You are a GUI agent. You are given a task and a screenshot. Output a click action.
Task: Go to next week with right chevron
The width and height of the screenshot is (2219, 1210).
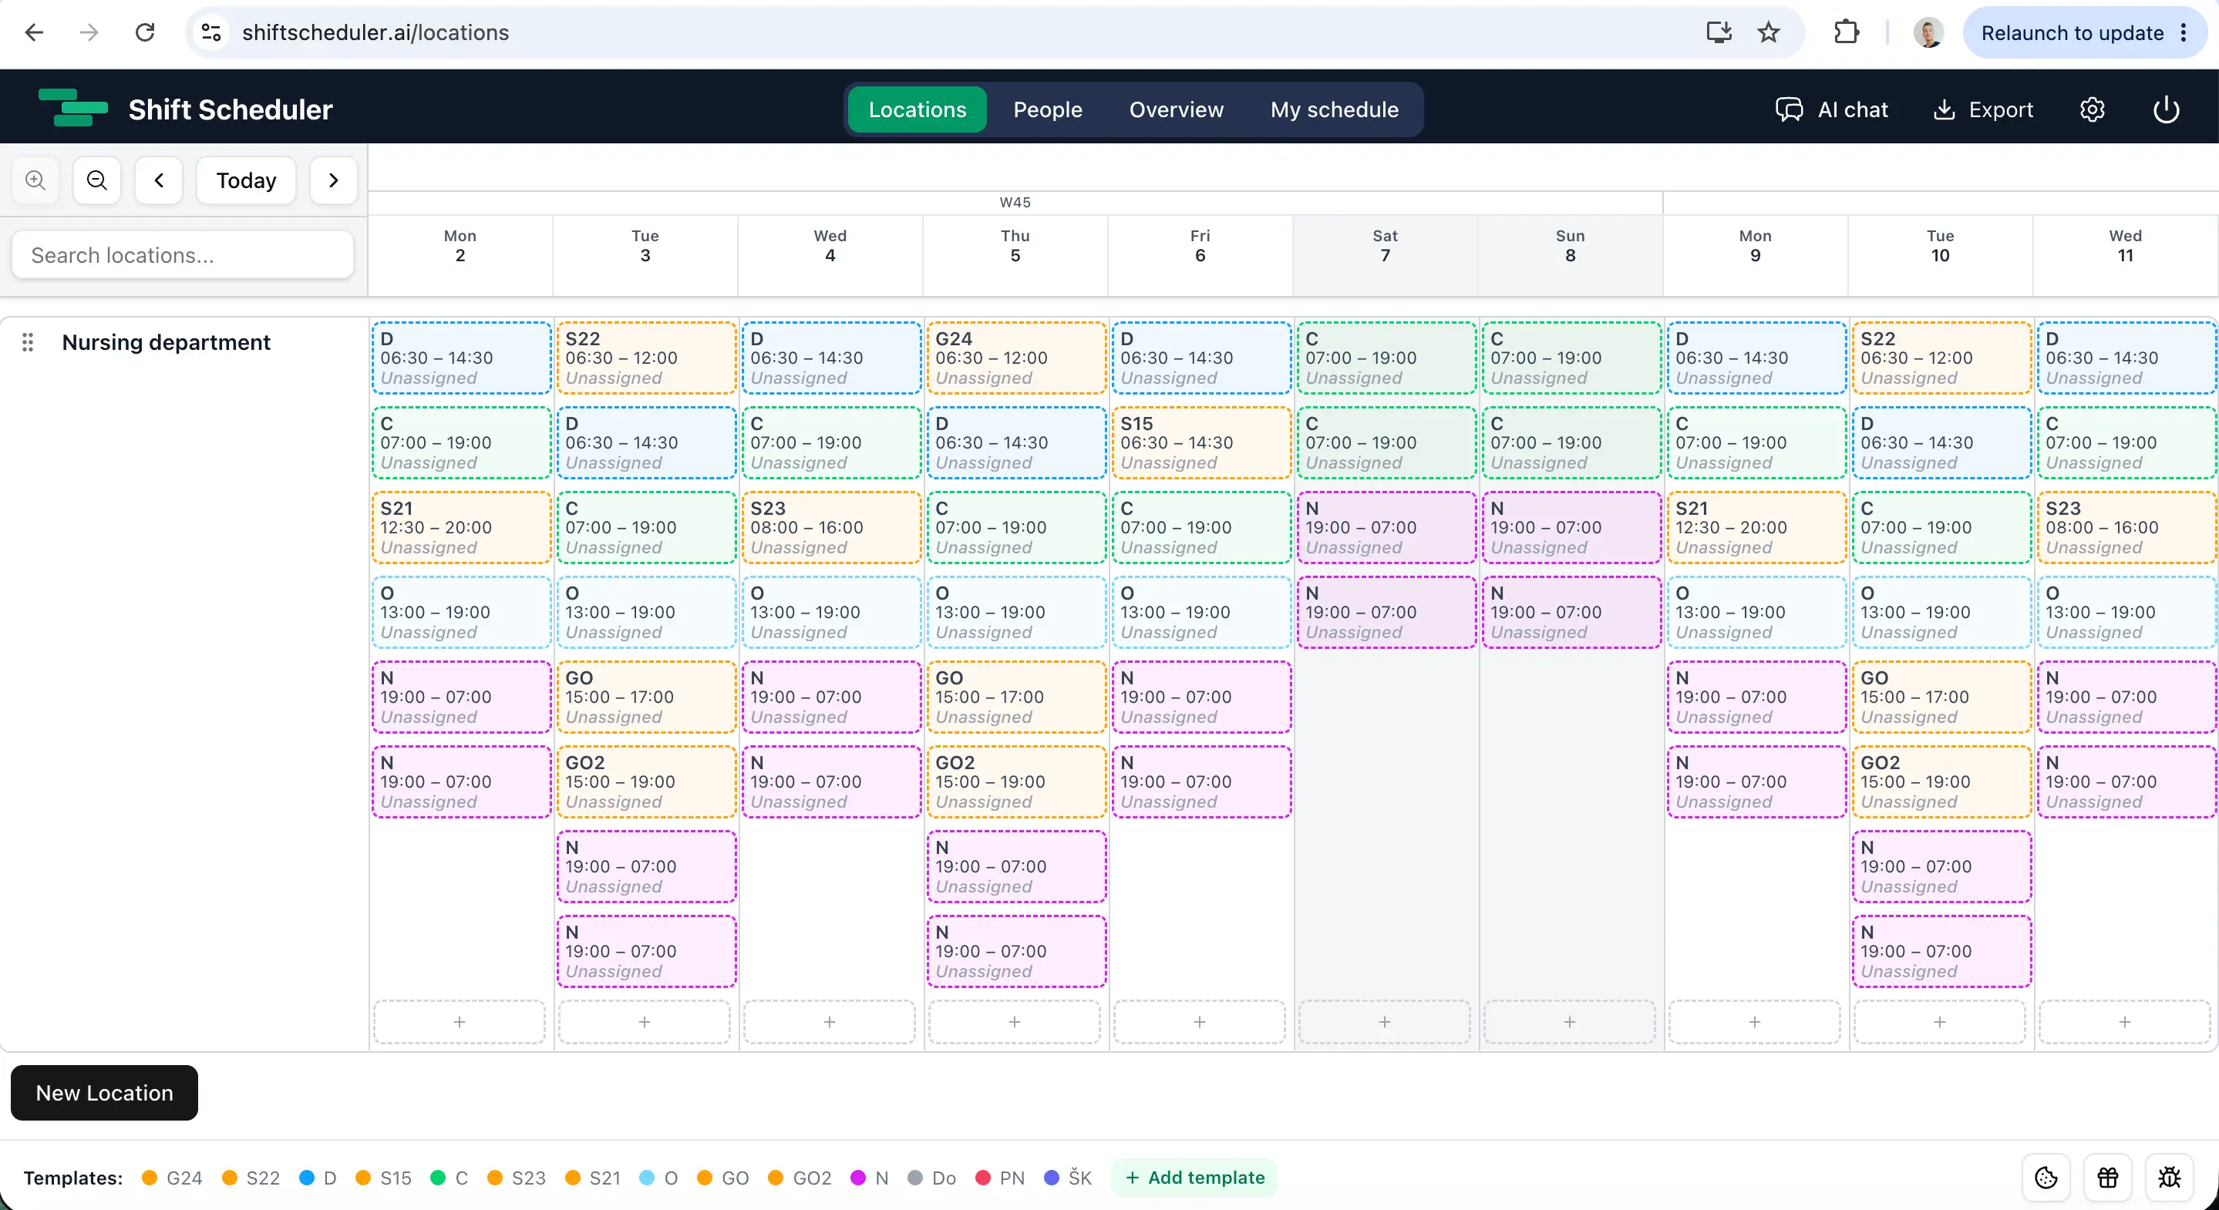pyautogui.click(x=333, y=180)
